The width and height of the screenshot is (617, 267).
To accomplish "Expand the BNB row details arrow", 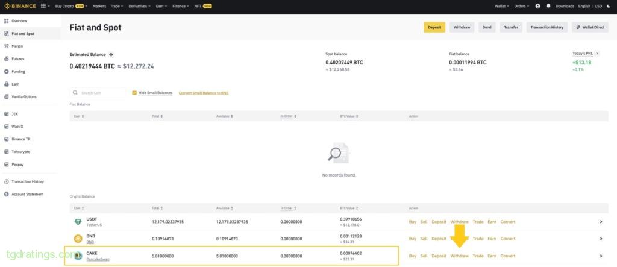I will pos(601,239).
